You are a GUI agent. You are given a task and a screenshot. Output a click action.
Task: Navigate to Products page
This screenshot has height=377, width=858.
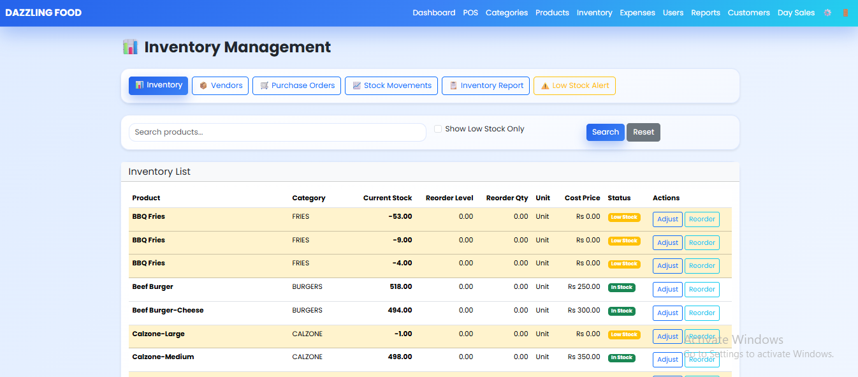point(552,13)
